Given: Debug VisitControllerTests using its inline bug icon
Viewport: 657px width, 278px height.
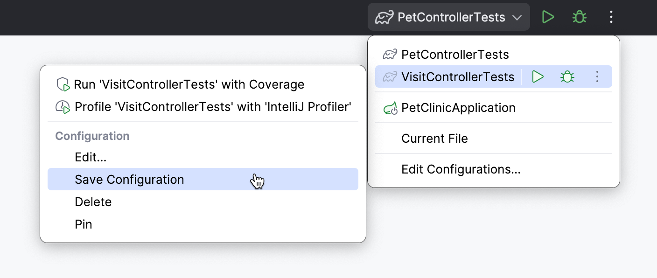Looking at the screenshot, I should coord(567,76).
